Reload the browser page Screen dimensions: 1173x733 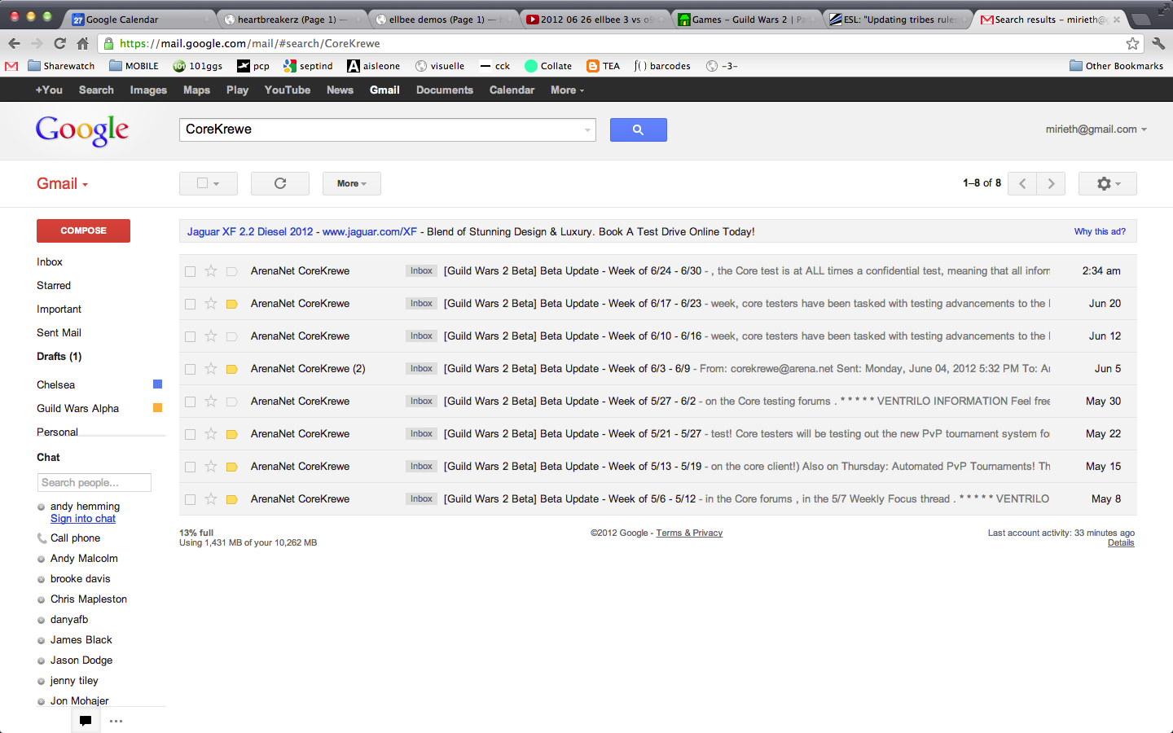coord(59,43)
